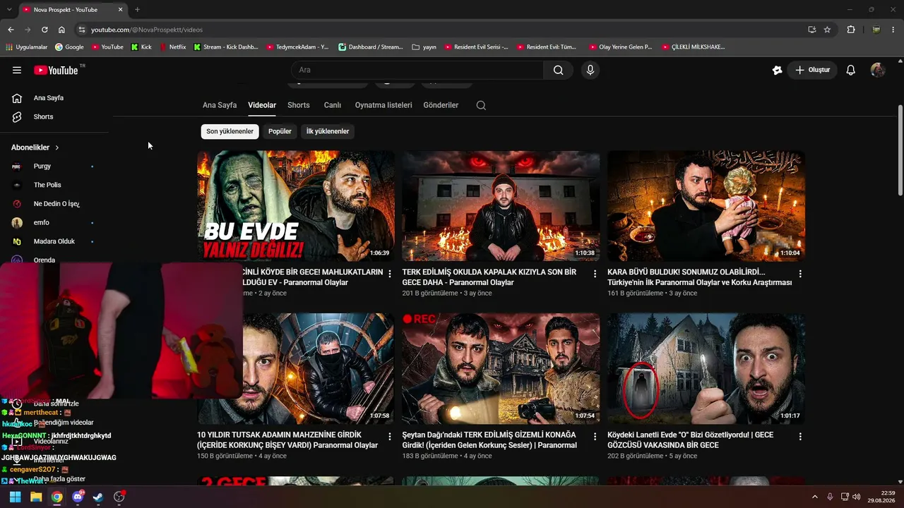Click the browser home button
The width and height of the screenshot is (904, 508).
[x=61, y=30]
